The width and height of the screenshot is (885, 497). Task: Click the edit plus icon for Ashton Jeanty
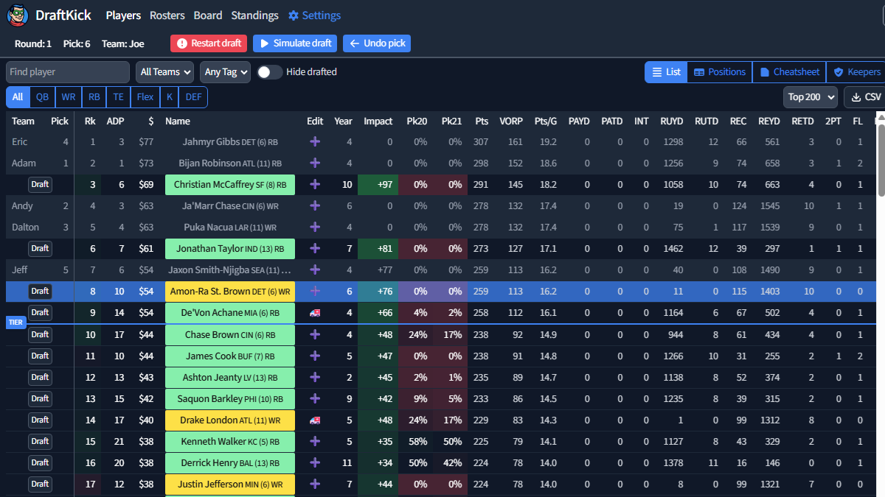pyautogui.click(x=315, y=378)
